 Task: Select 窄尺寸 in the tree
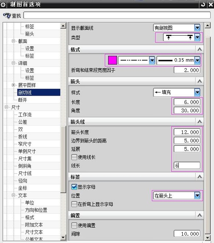tap(24, 144)
